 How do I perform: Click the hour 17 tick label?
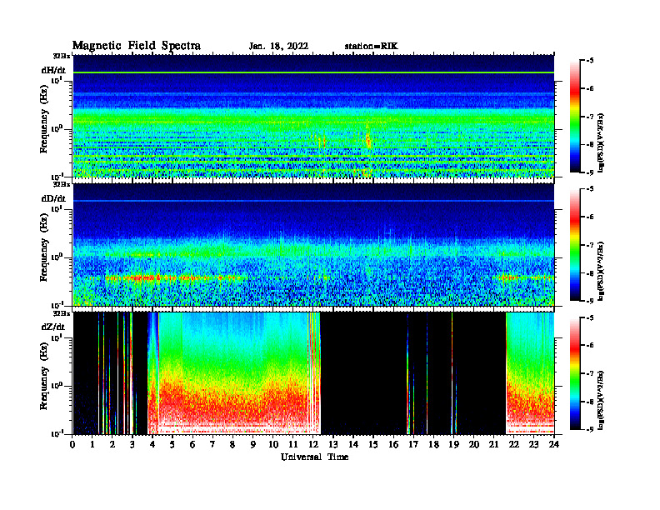click(x=413, y=445)
